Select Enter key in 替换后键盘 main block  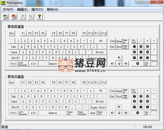(x=100, y=102)
